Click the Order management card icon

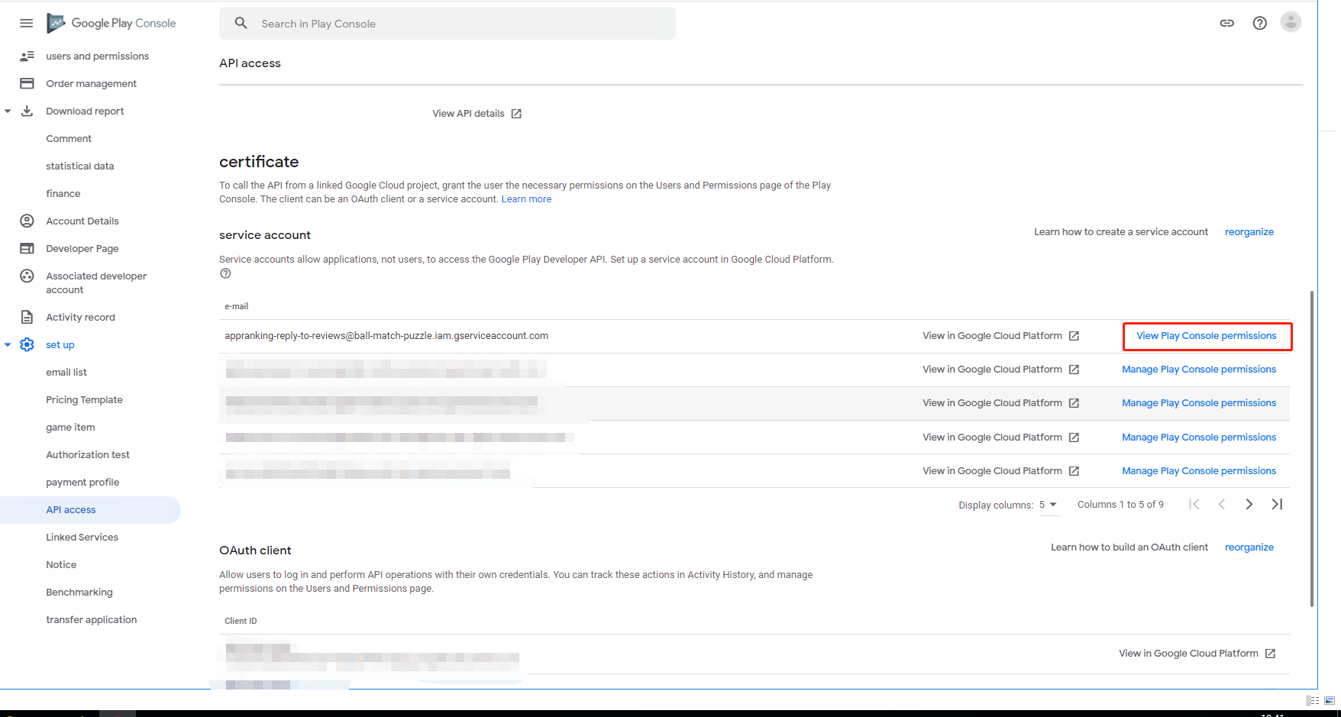click(x=27, y=83)
